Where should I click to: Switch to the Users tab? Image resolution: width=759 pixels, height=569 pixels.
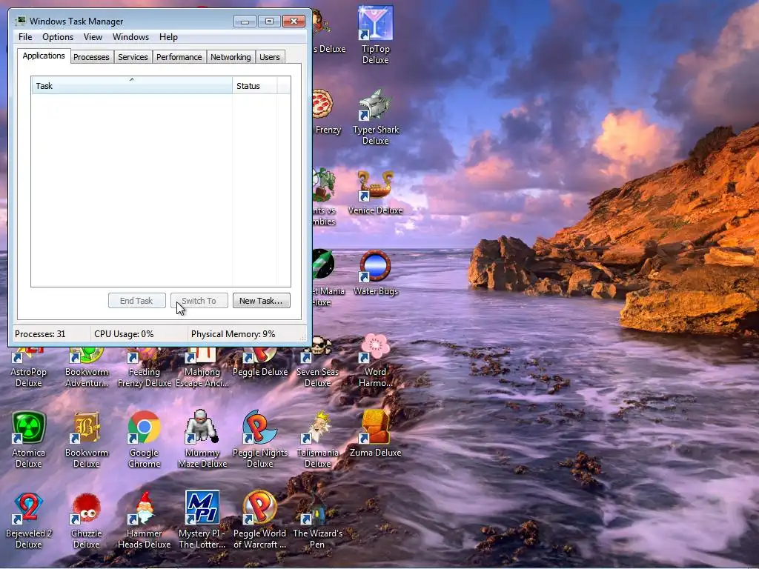269,57
